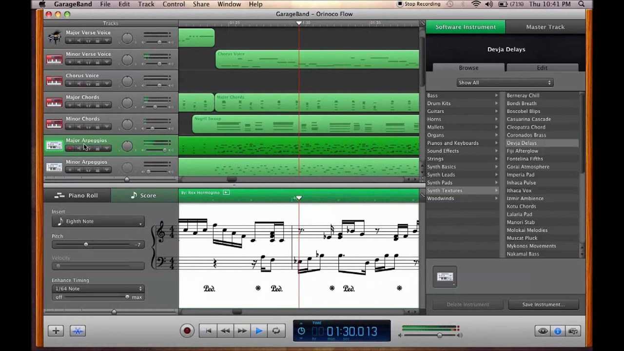624x351 pixels.
Task: Click the grand piano icon of Major Verse Voice
Action: pos(54,37)
